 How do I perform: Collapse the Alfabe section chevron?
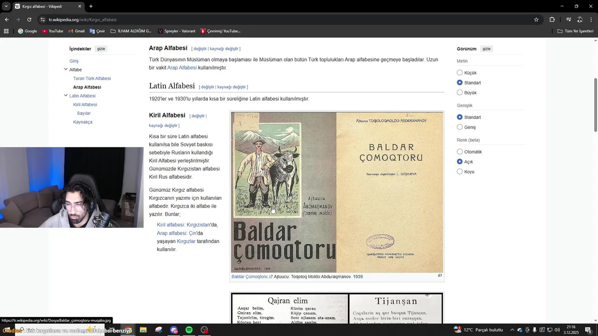coord(65,70)
